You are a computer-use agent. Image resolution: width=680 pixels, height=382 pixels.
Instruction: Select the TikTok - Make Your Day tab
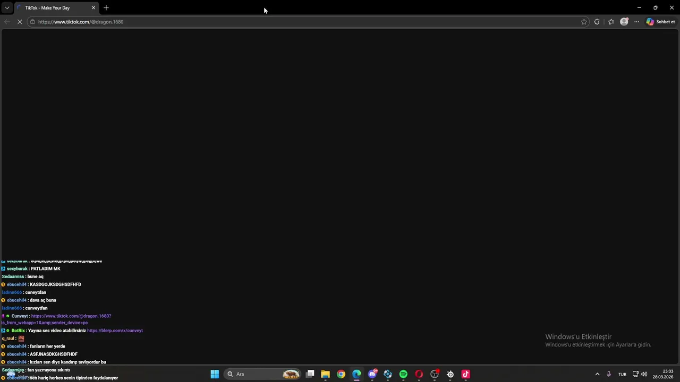point(56,8)
